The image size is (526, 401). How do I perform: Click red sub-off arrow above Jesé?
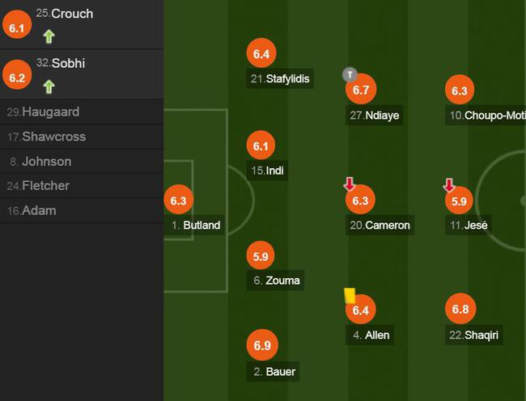tap(449, 185)
